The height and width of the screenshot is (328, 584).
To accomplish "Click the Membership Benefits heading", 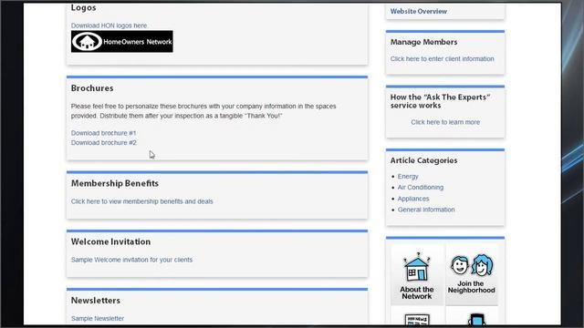I will point(115,183).
